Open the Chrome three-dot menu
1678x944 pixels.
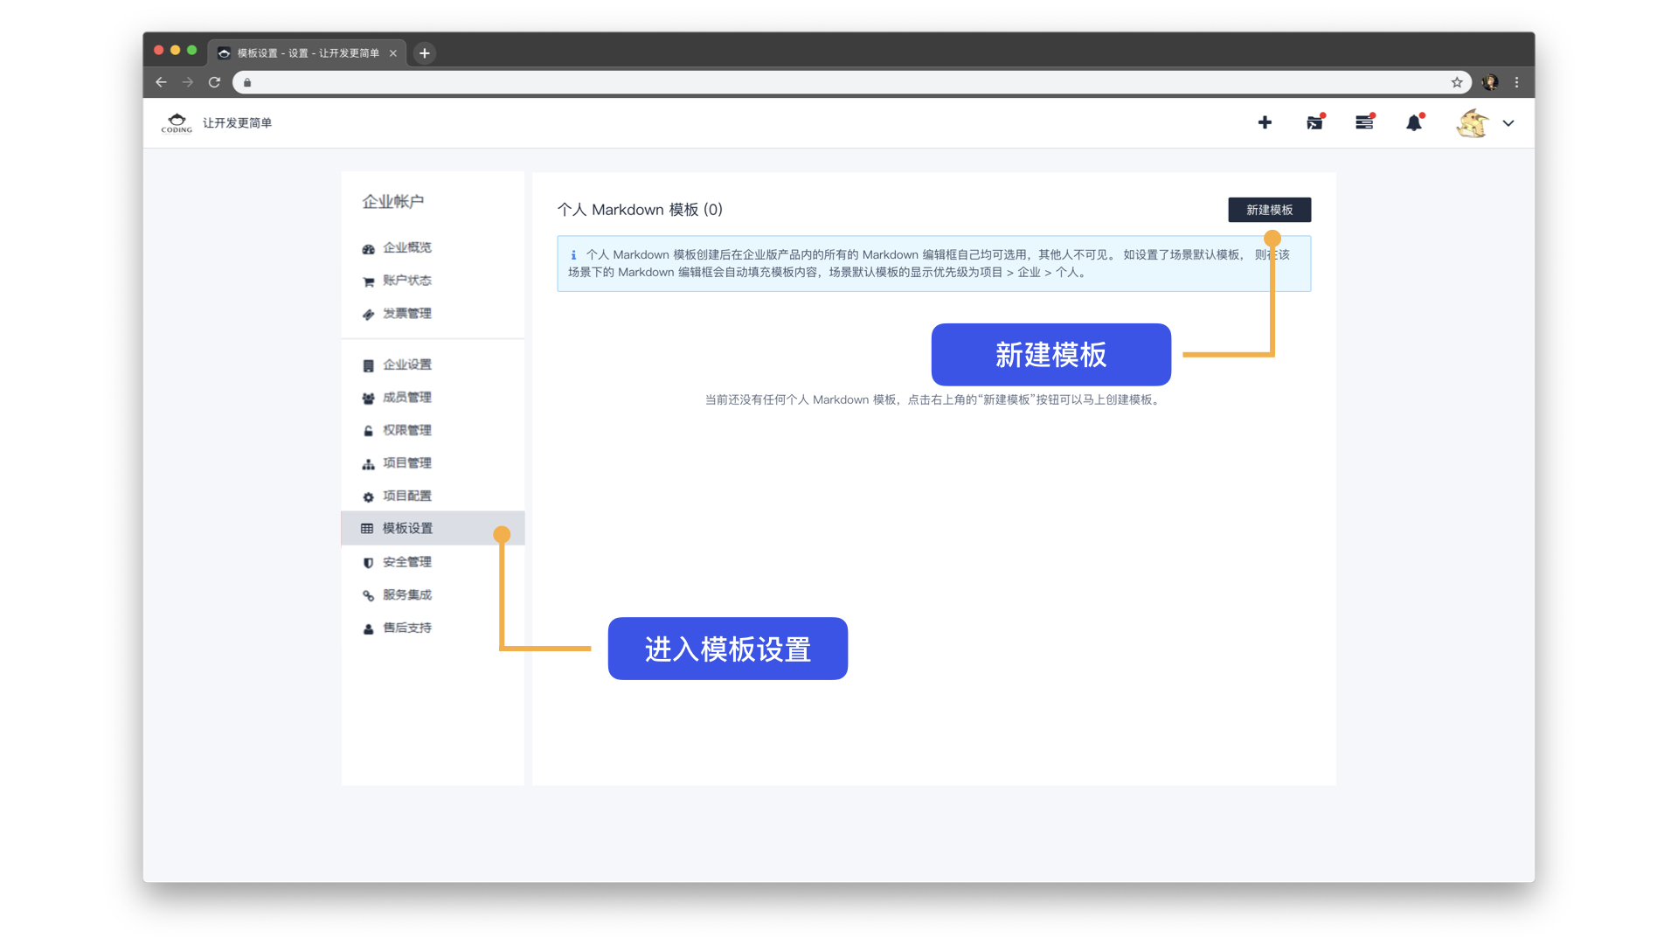(1517, 82)
